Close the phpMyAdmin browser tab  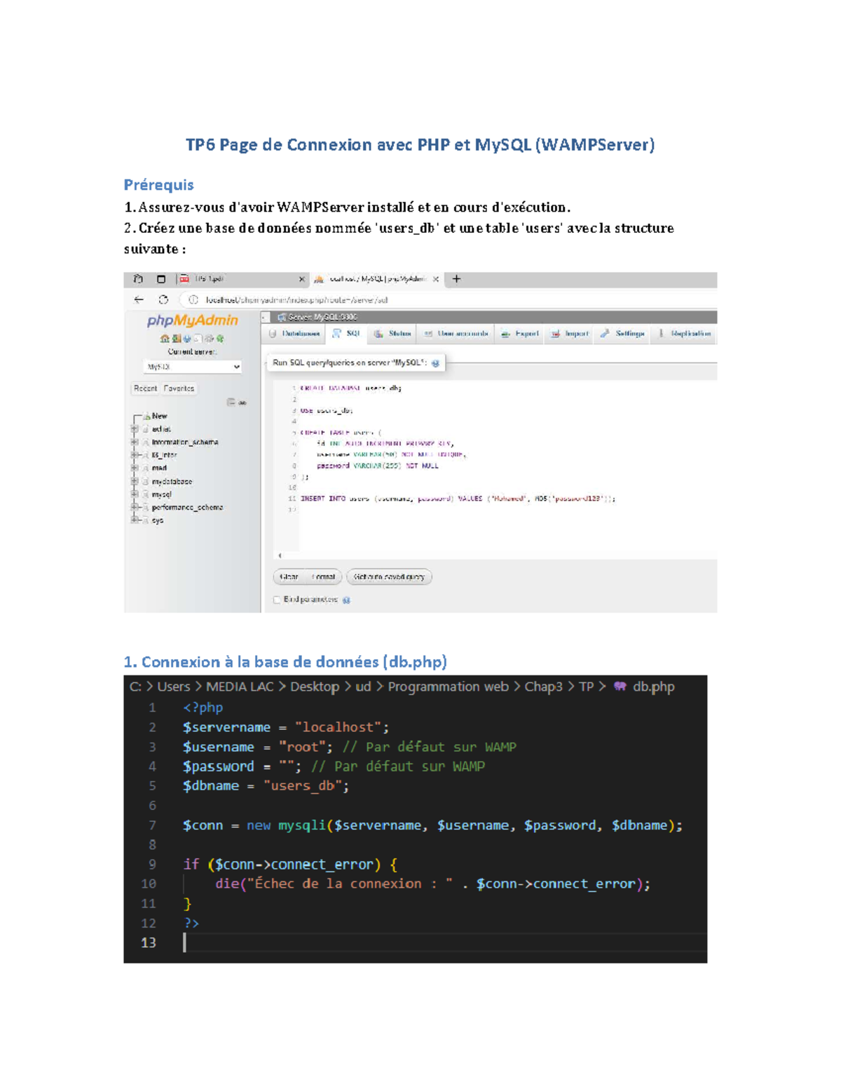[436, 279]
